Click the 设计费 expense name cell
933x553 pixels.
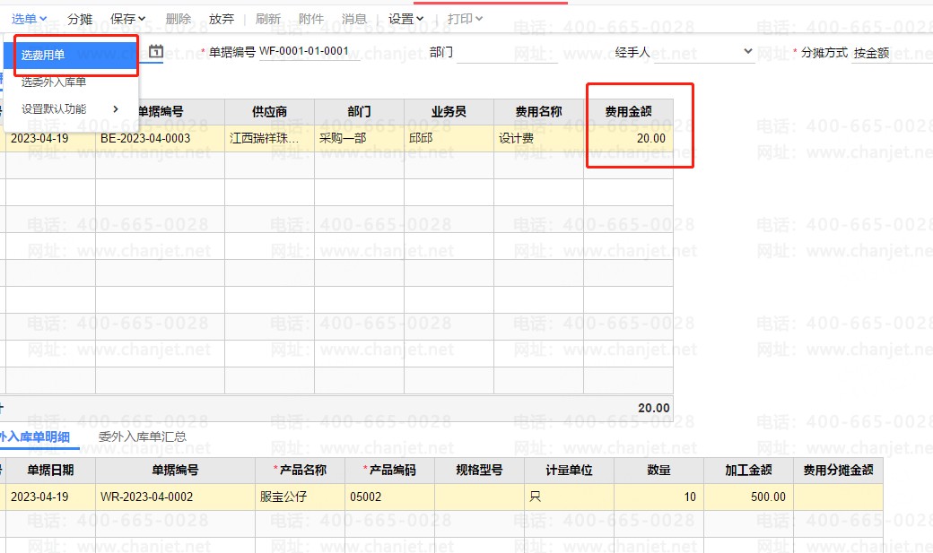[538, 139]
